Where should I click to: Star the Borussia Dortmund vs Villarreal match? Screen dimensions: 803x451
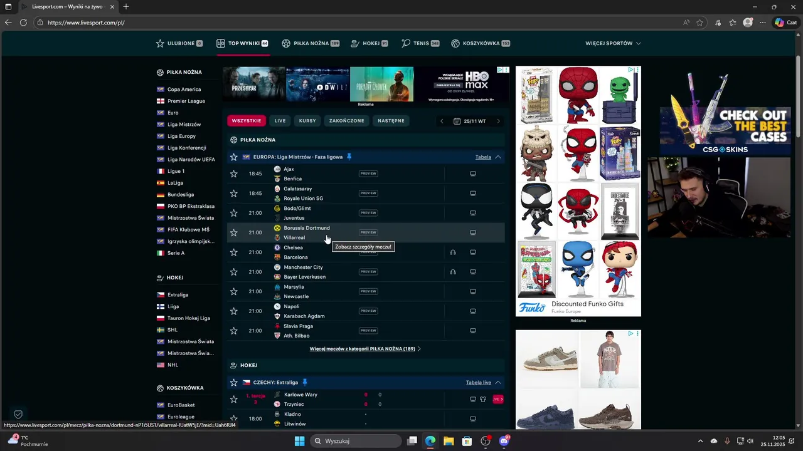pyautogui.click(x=234, y=232)
